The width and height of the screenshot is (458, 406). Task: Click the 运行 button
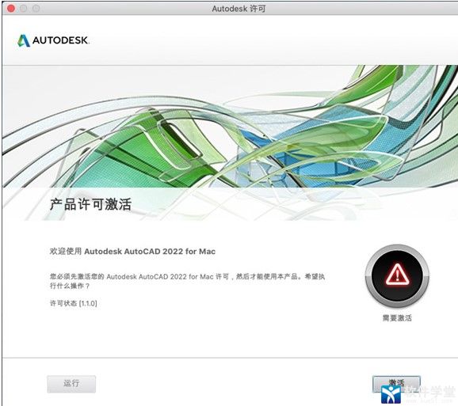[71, 384]
